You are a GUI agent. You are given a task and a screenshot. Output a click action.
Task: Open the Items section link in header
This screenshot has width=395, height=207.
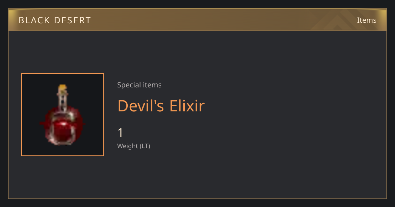tap(367, 20)
